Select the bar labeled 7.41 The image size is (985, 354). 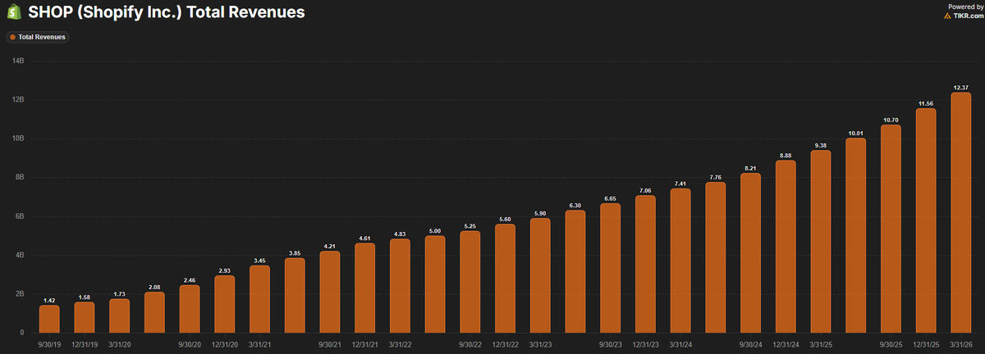coord(680,261)
